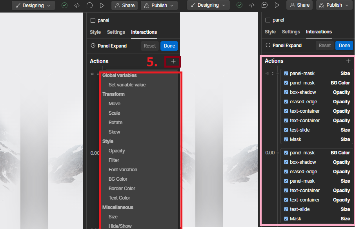Click the green checkmark status icon in right toolbar
Viewport: 355px width, 229px height.
tap(239, 5)
